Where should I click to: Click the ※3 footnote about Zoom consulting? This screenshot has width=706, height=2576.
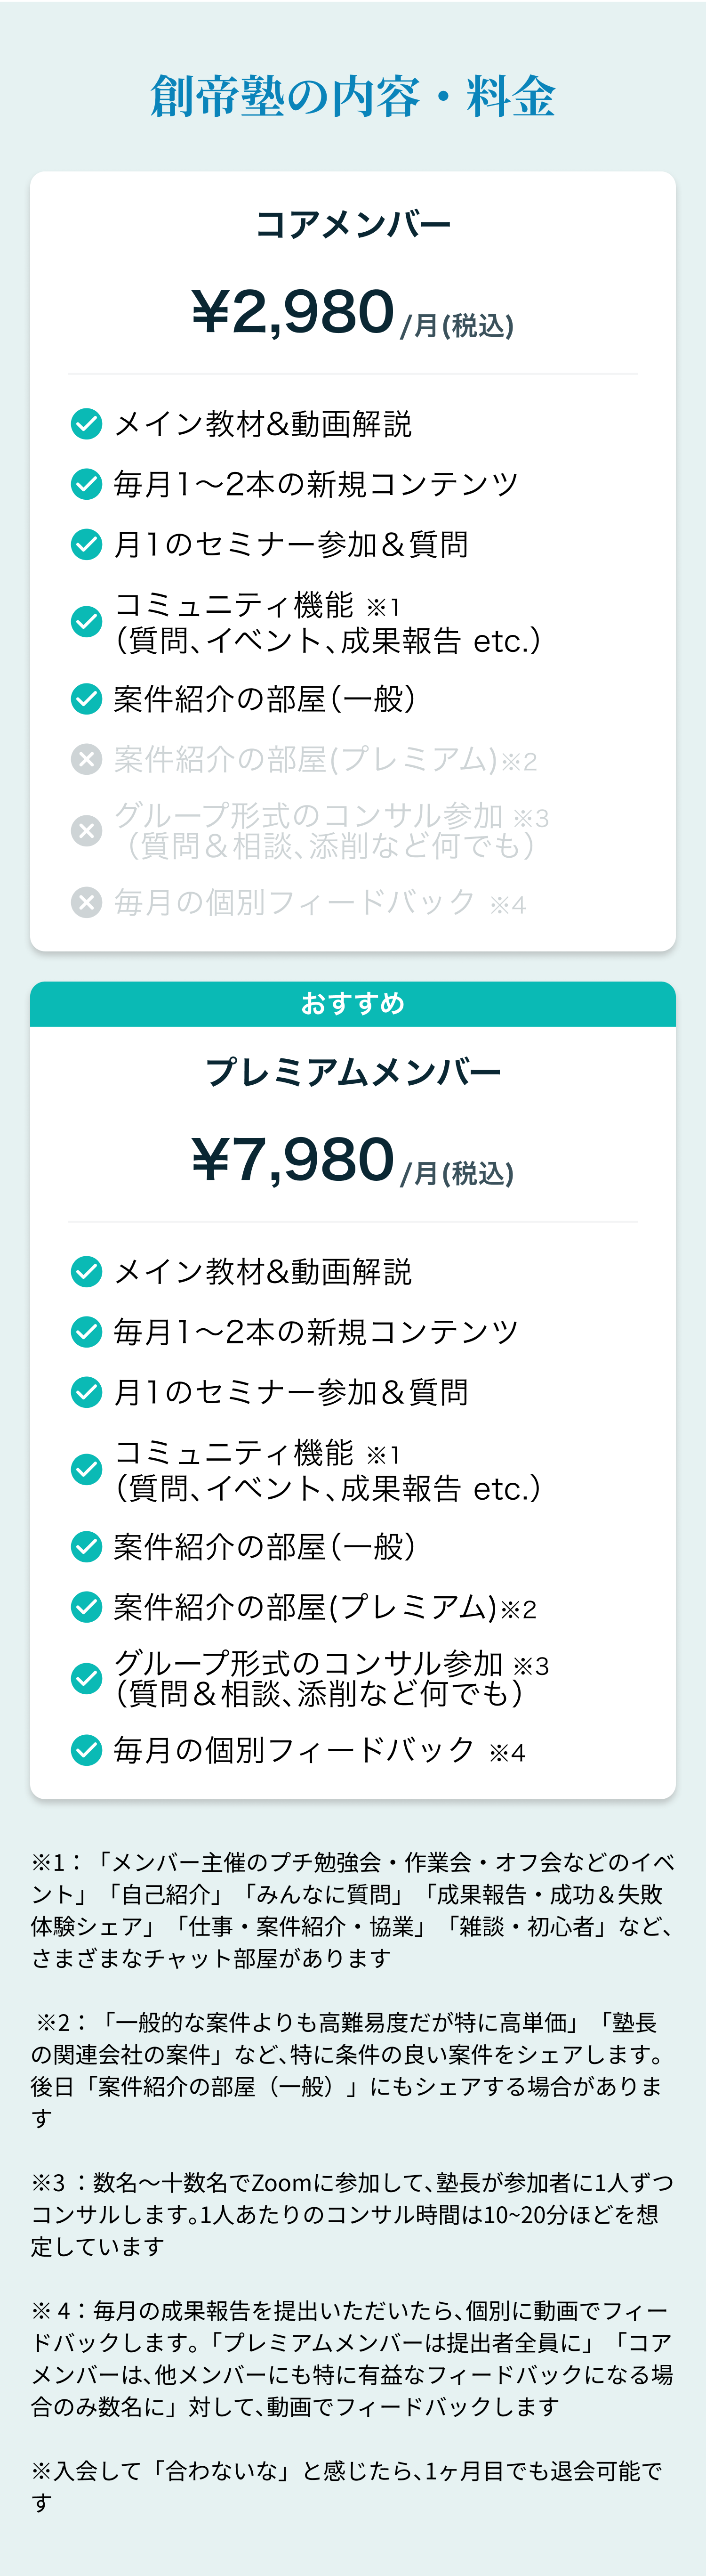tap(353, 2214)
